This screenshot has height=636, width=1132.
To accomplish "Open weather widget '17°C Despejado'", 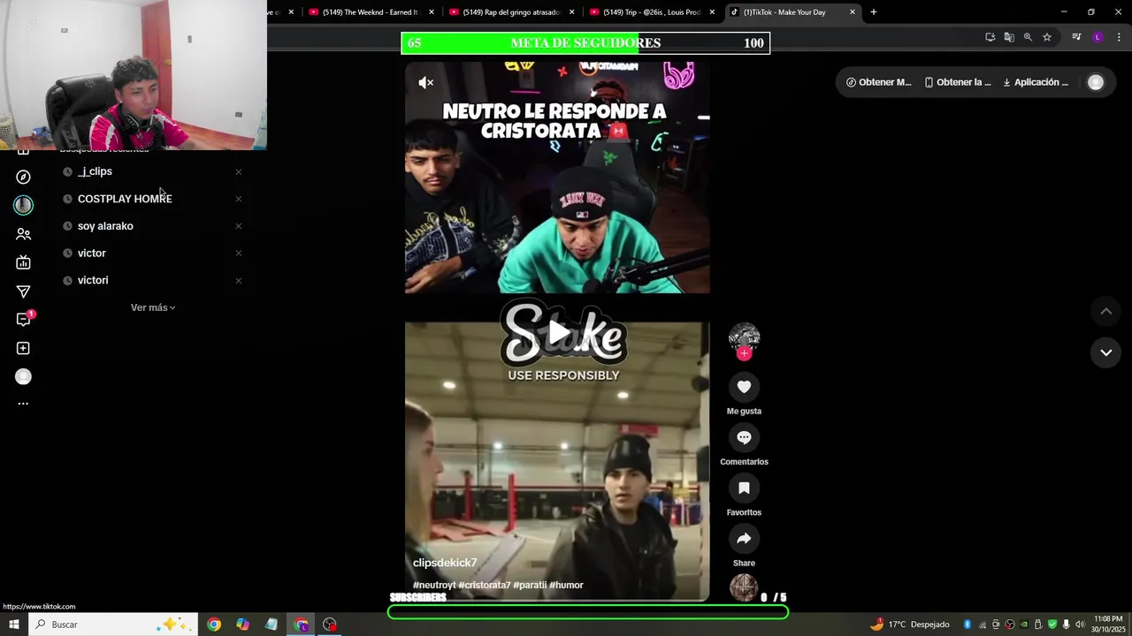I will pyautogui.click(x=909, y=625).
